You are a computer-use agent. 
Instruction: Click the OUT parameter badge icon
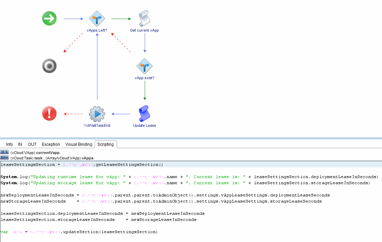(4, 158)
